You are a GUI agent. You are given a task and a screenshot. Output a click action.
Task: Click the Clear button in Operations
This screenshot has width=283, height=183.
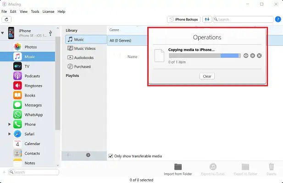click(207, 76)
